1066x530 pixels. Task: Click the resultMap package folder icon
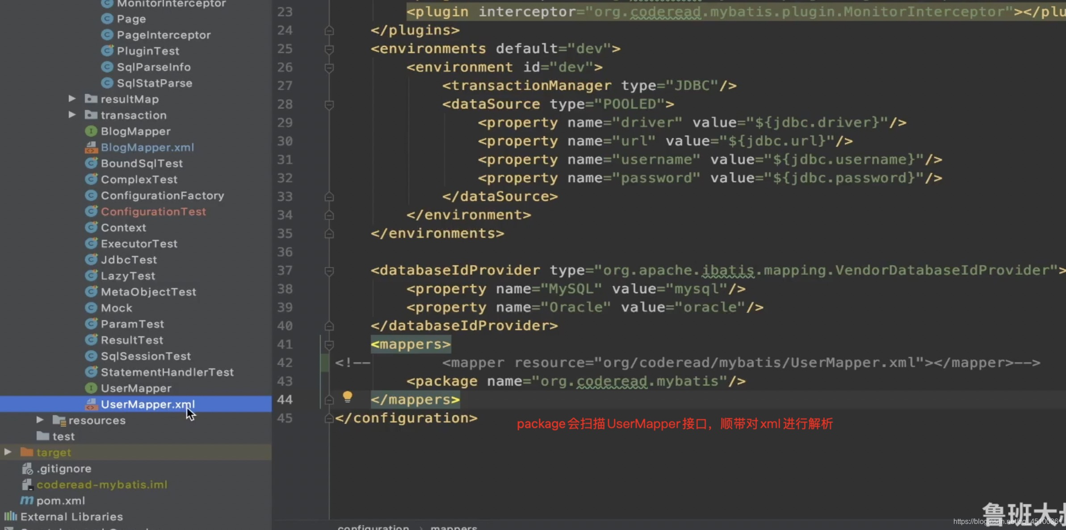pos(91,99)
